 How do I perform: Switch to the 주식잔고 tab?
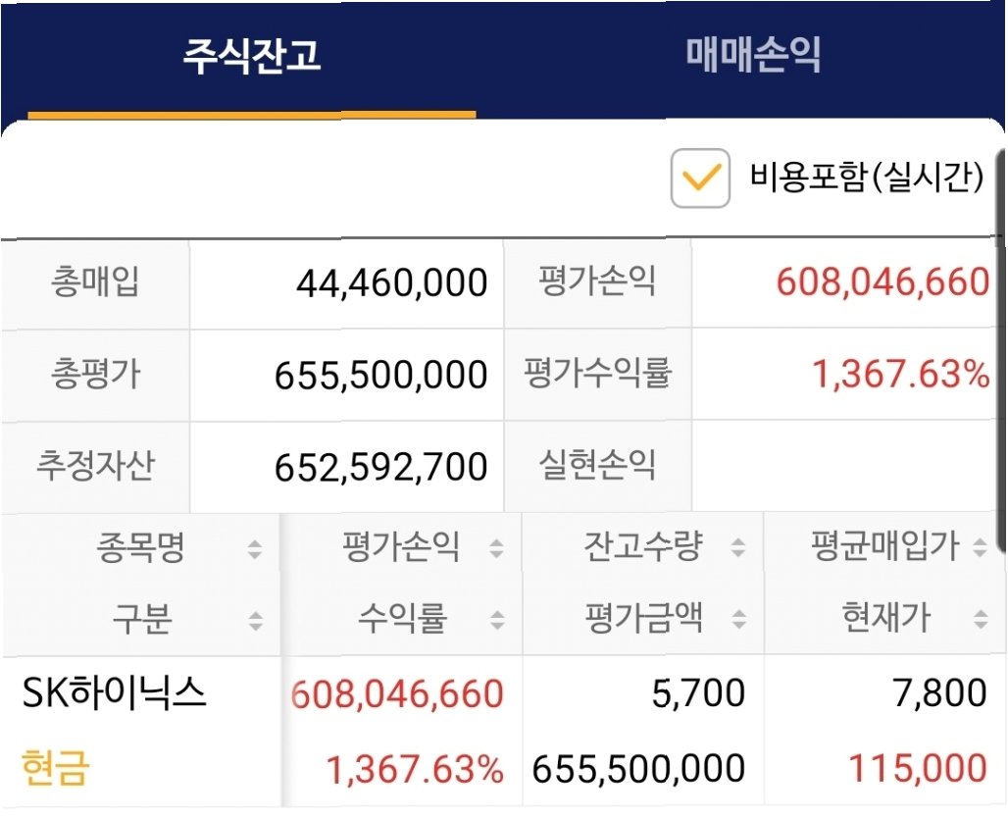point(251,57)
